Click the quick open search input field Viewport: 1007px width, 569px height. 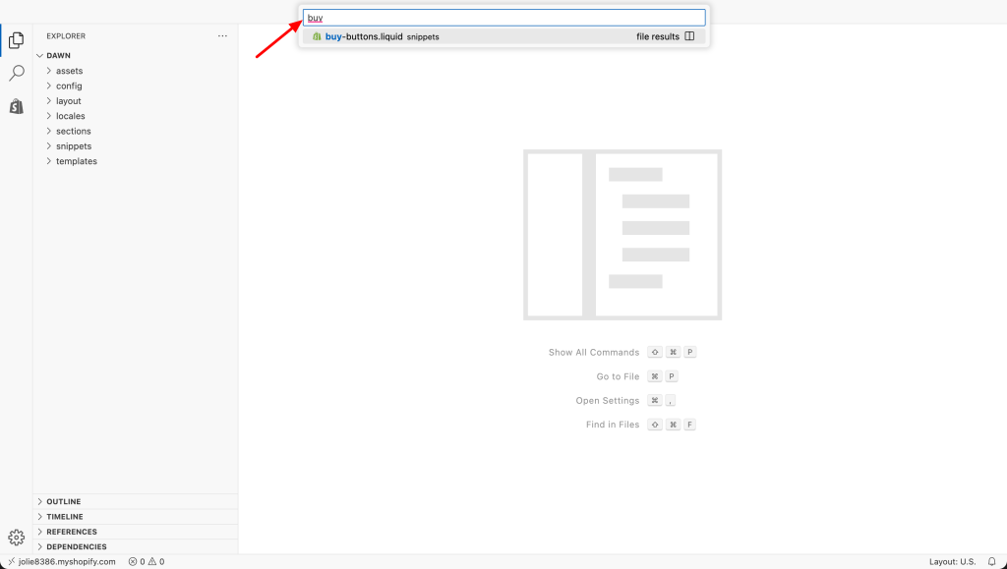pos(503,18)
